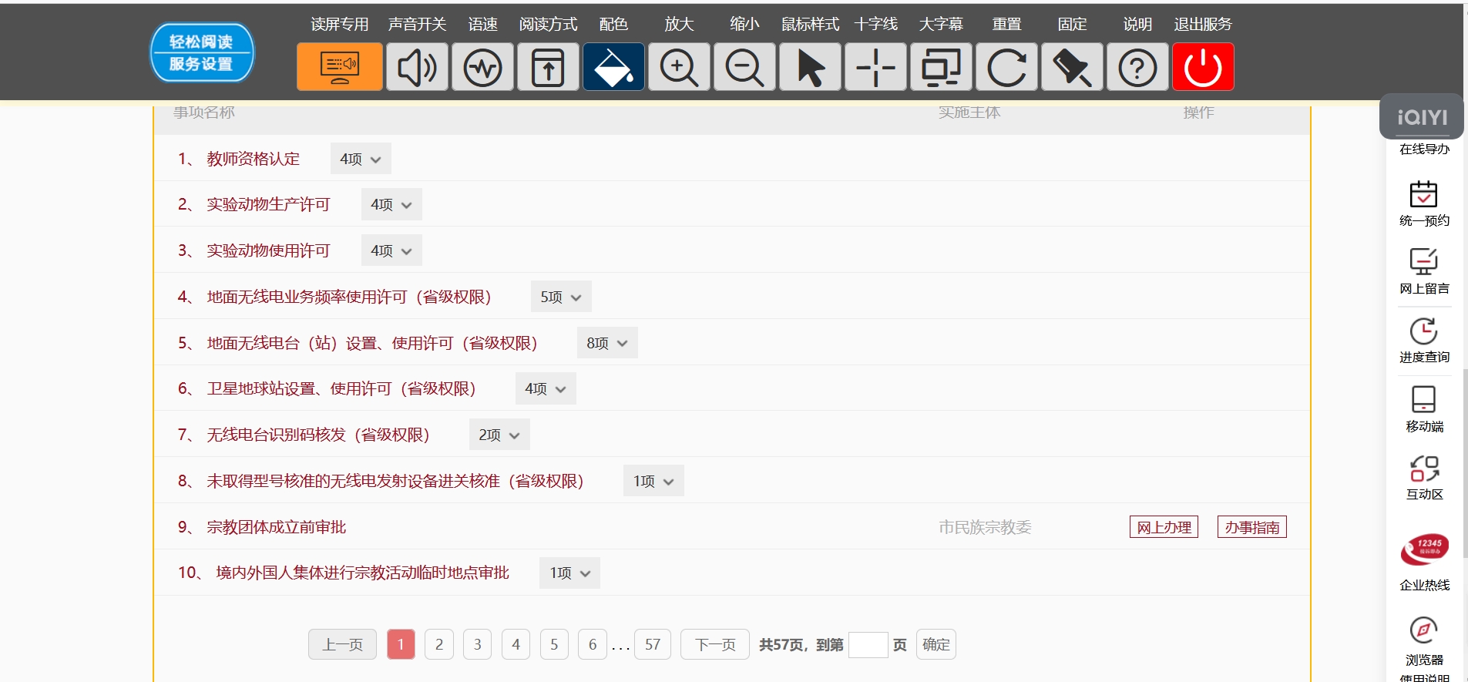This screenshot has width=1468, height=682.
Task: Open the 实验动物生产许可 item link
Action: [x=268, y=204]
